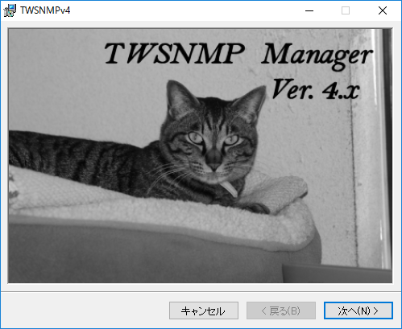
Task: Continue with the 次へ(N) button
Action: coord(358,310)
